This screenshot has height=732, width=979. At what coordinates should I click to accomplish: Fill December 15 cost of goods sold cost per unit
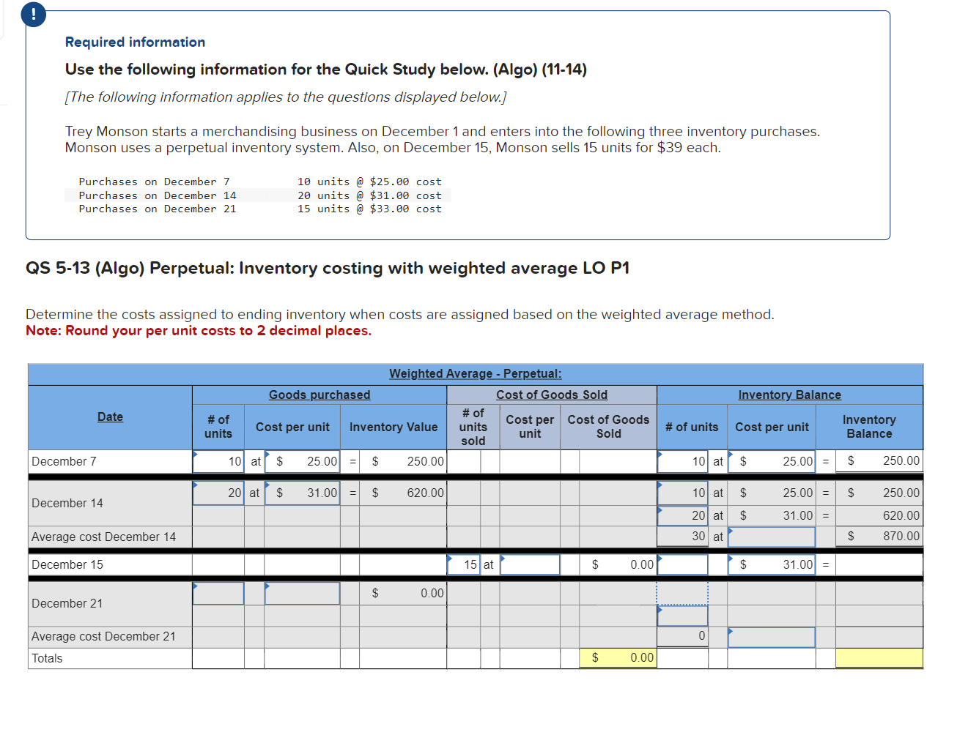[530, 564]
